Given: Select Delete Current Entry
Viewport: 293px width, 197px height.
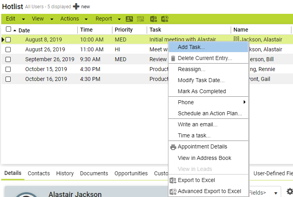Looking at the screenshot, I should coord(208,58).
